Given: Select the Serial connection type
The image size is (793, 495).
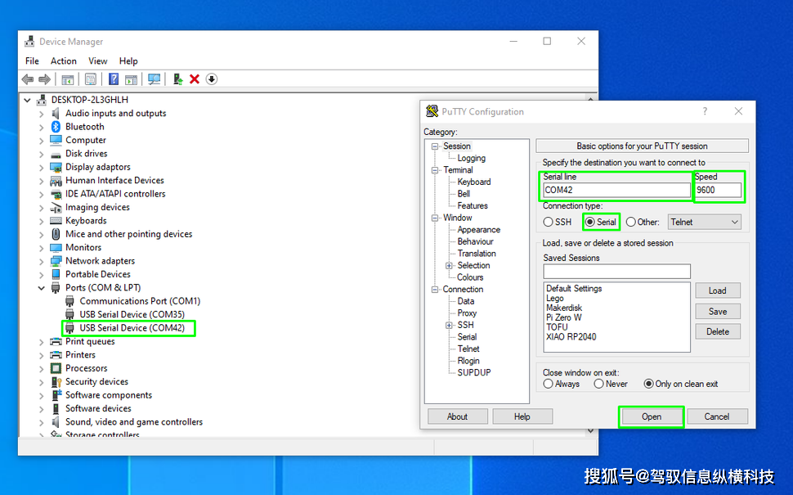Looking at the screenshot, I should (x=589, y=222).
